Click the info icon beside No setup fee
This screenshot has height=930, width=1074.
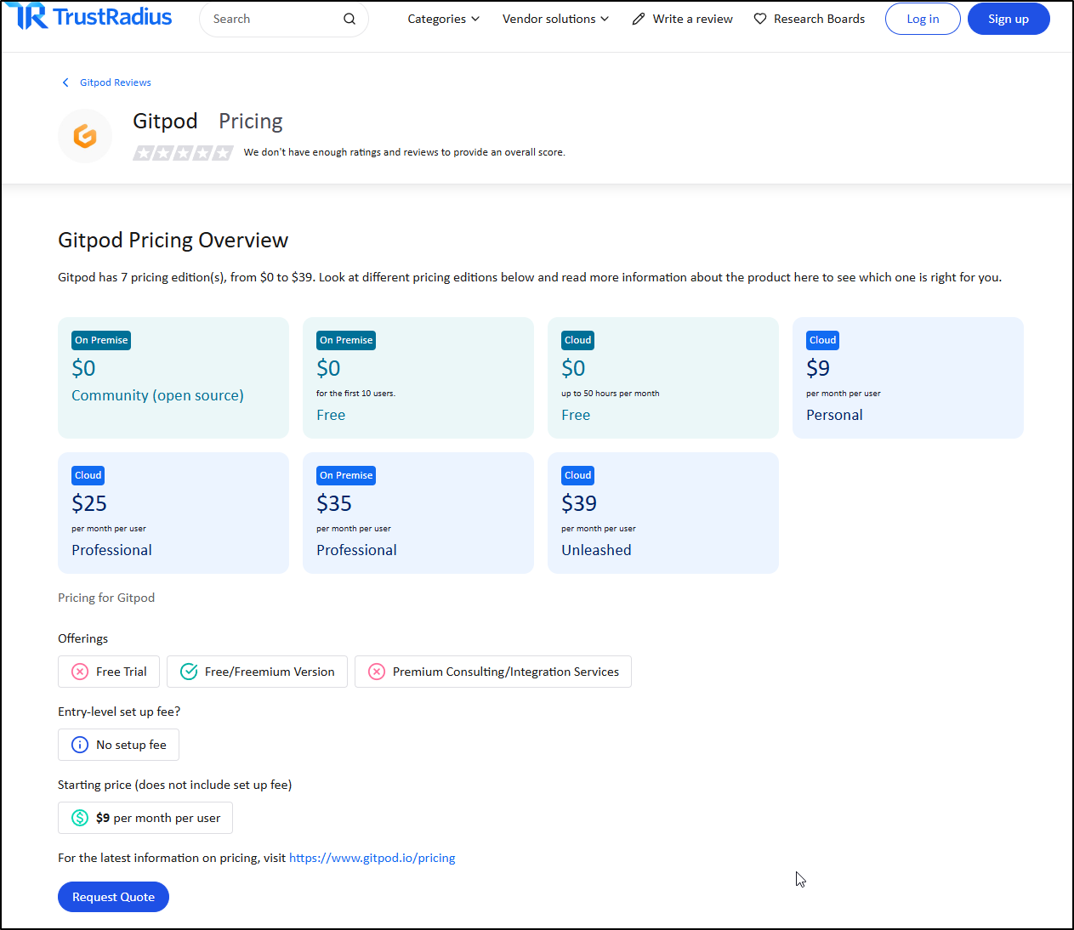(80, 745)
